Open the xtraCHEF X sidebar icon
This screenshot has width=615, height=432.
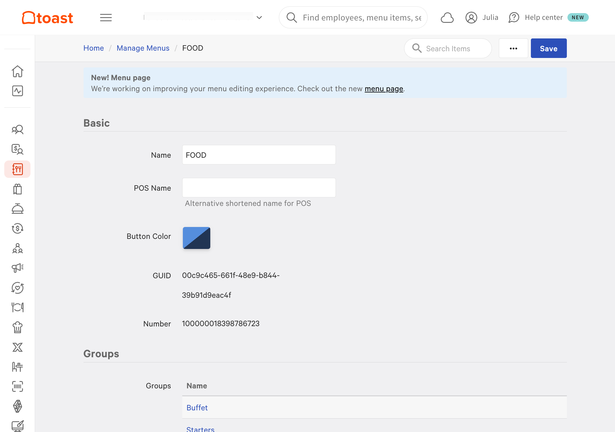17,347
